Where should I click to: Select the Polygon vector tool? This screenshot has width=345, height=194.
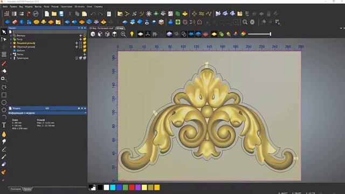[x=4, y=110]
